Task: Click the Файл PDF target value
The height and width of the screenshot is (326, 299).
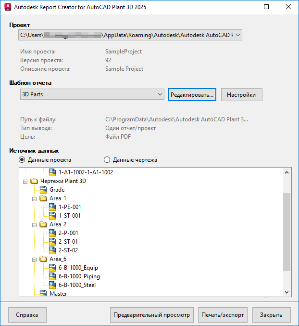Action: tap(118, 137)
